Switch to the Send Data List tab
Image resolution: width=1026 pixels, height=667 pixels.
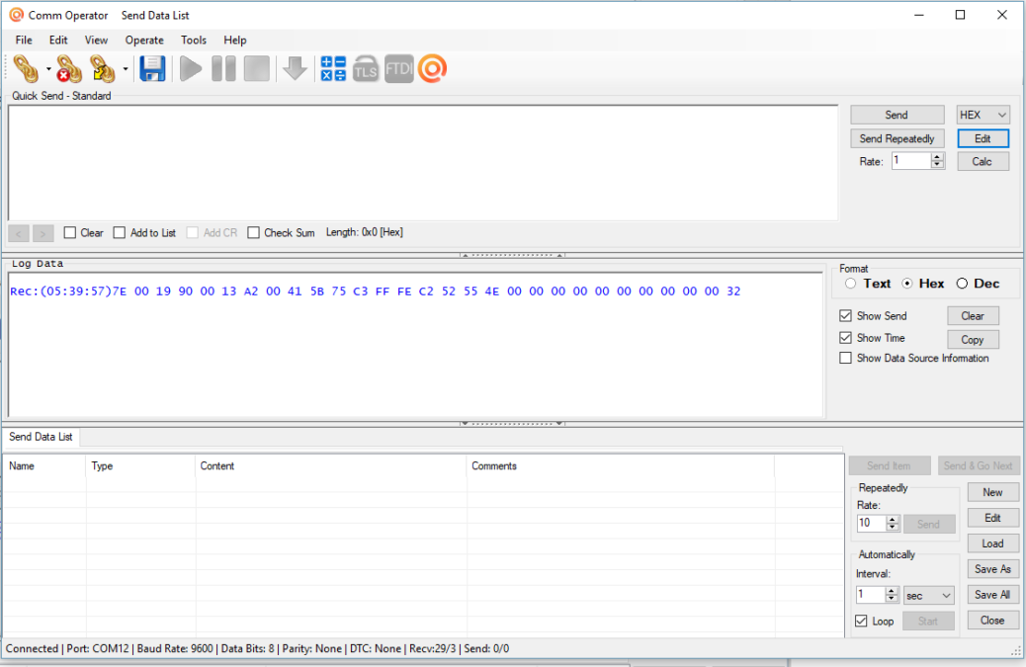tap(41, 437)
